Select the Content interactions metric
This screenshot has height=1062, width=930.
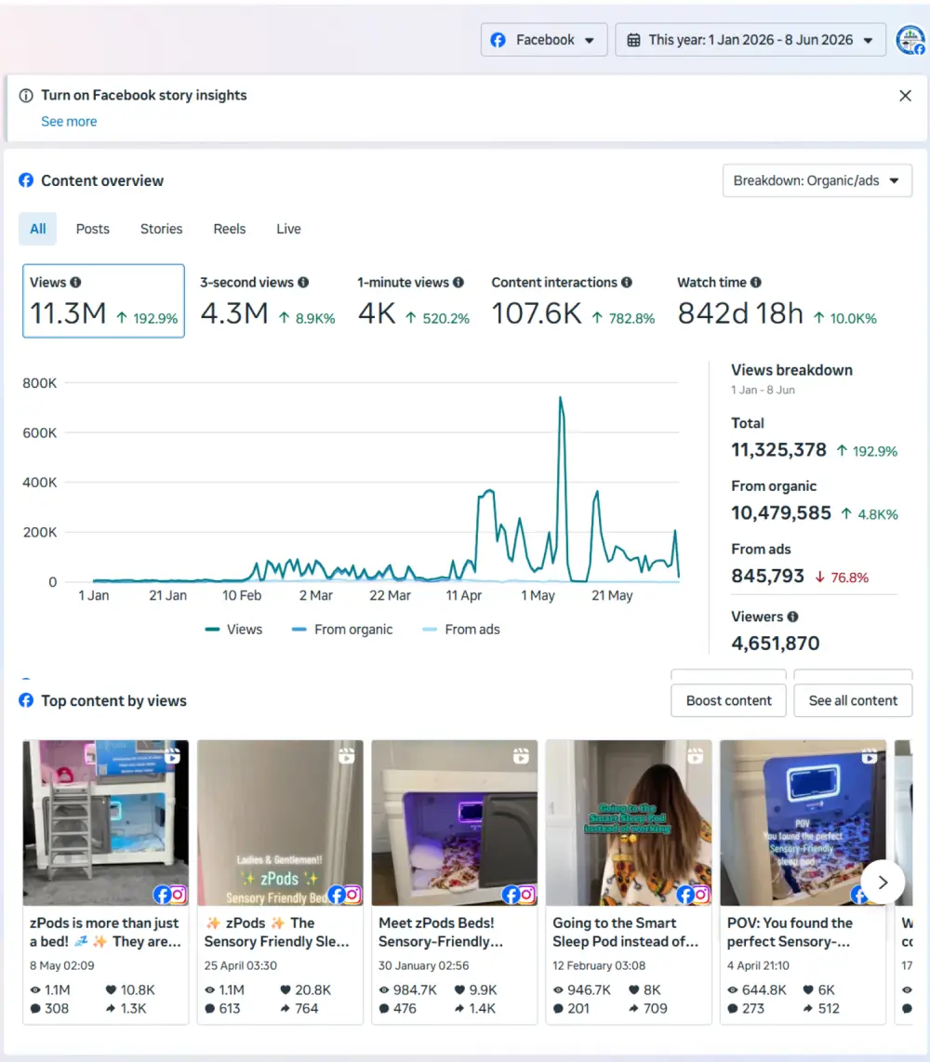tap(573, 300)
